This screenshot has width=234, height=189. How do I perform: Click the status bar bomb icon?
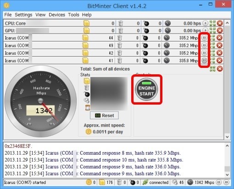click(x=133, y=182)
